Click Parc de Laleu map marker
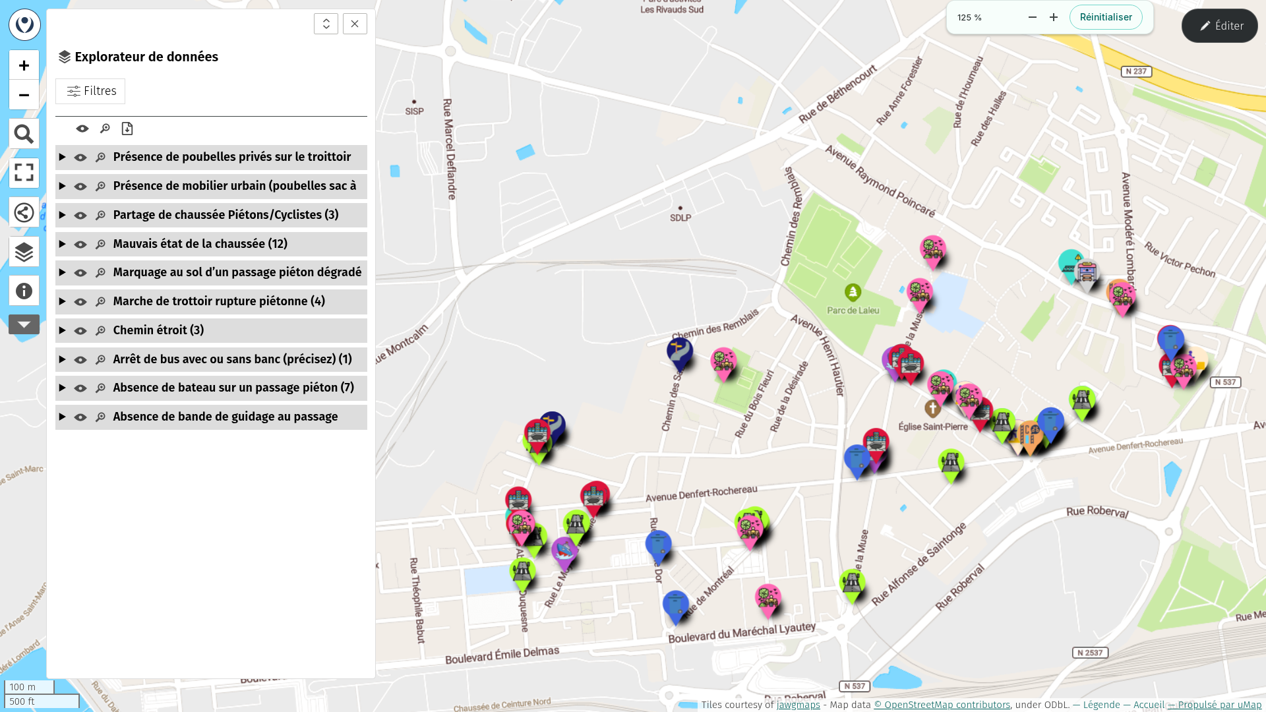Viewport: 1266px width, 712px height. point(853,292)
